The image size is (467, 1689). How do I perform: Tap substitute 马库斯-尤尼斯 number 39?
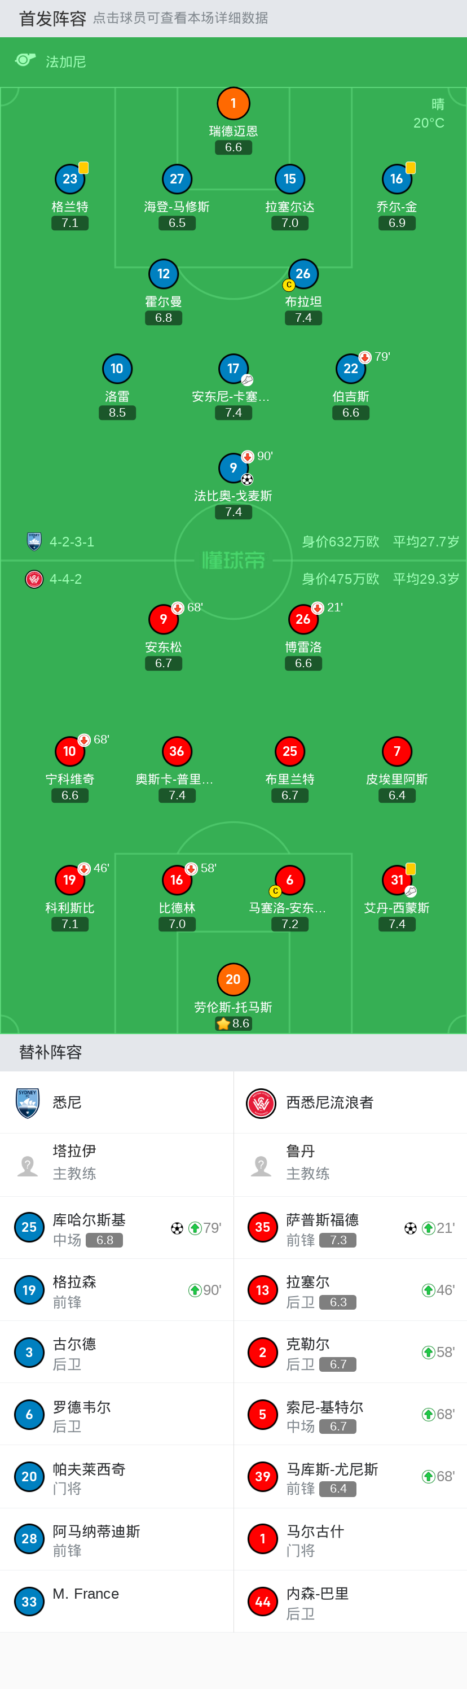263,1477
